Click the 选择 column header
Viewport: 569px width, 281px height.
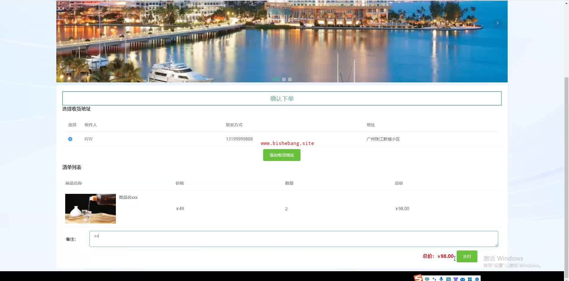click(x=72, y=125)
